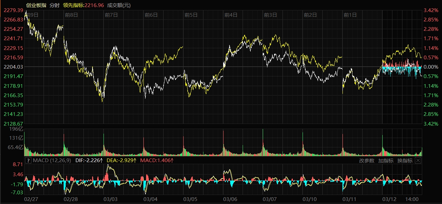Image resolution: width=442 pixels, height=204 pixels.
Task: Close the MACD indicator panel
Action: [418, 160]
